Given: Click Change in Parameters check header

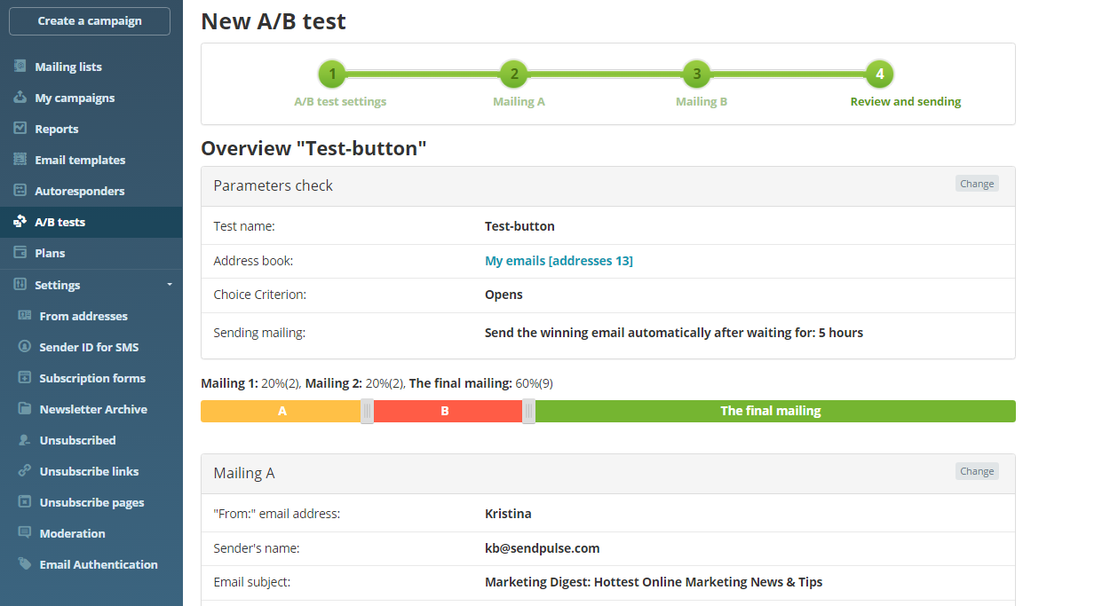Looking at the screenshot, I should pyautogui.click(x=977, y=184).
